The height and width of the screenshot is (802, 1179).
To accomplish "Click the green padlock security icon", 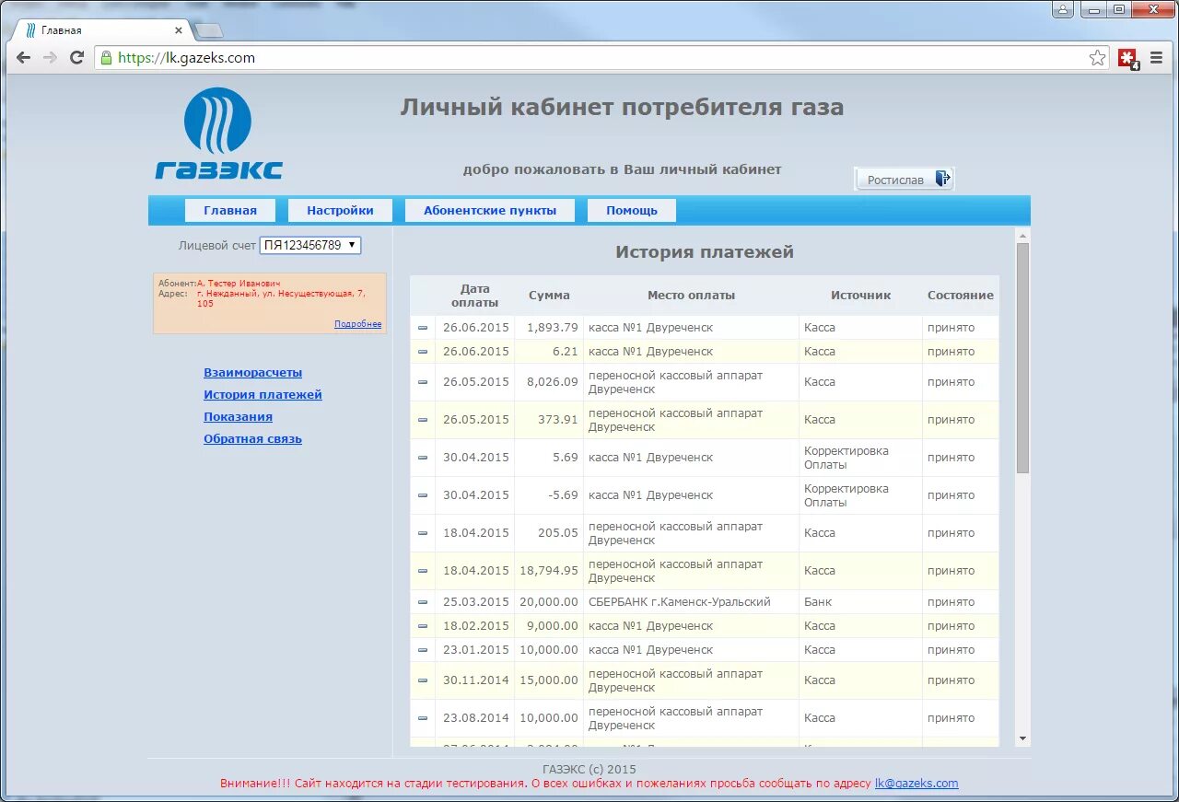I will (106, 57).
